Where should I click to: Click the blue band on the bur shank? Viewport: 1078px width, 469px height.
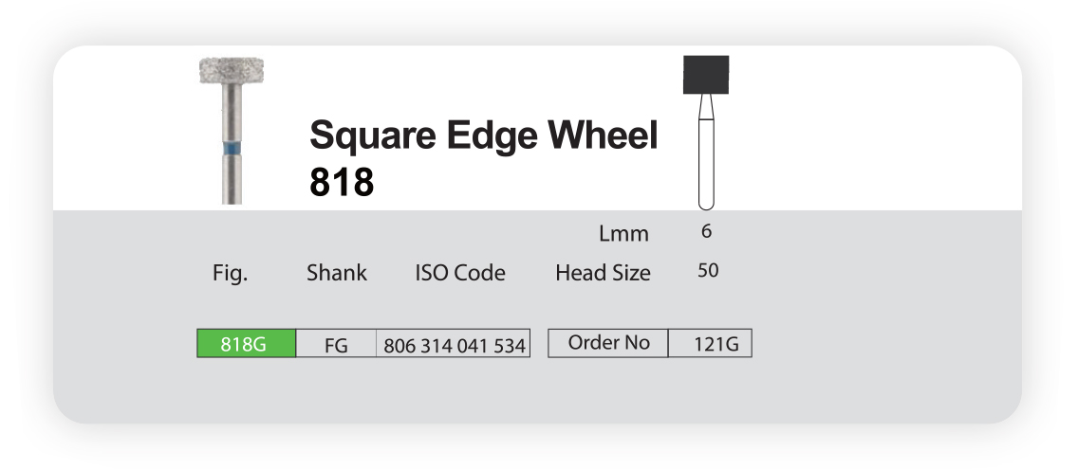pos(232,150)
